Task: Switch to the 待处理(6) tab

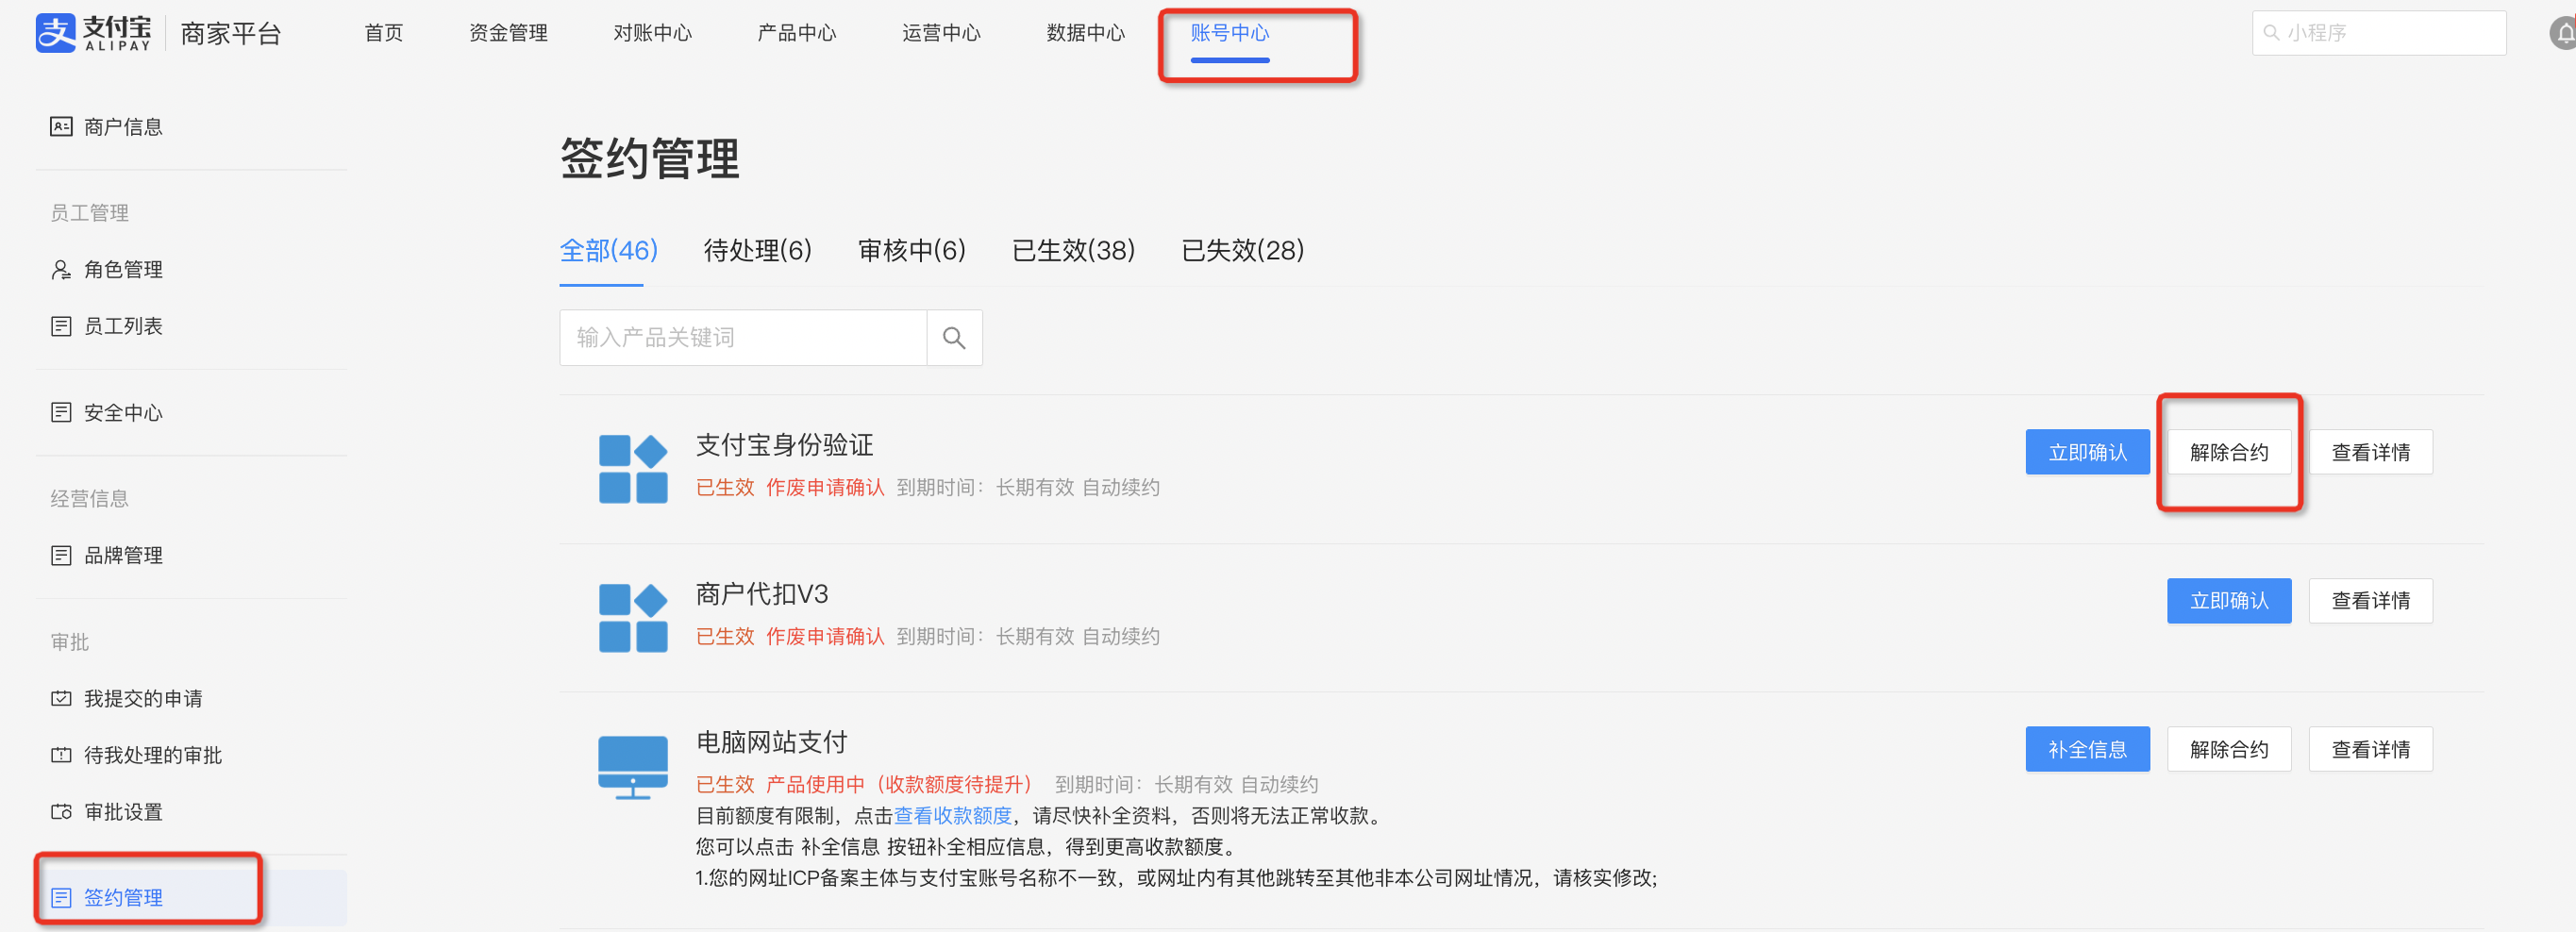Action: 757,250
